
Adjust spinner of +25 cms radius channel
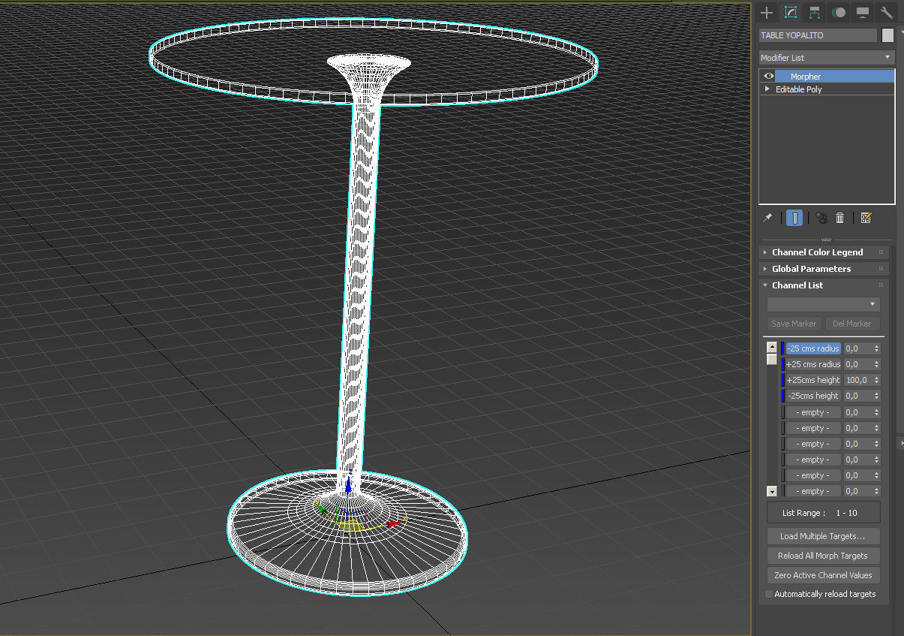[876, 364]
